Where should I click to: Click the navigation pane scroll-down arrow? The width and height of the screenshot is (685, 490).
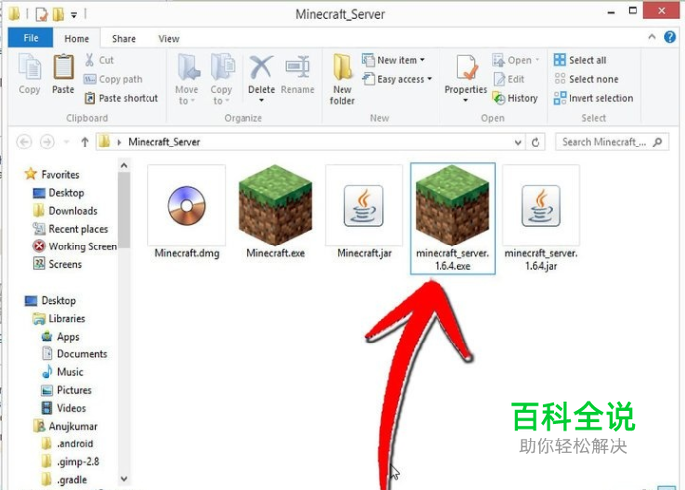(124, 479)
